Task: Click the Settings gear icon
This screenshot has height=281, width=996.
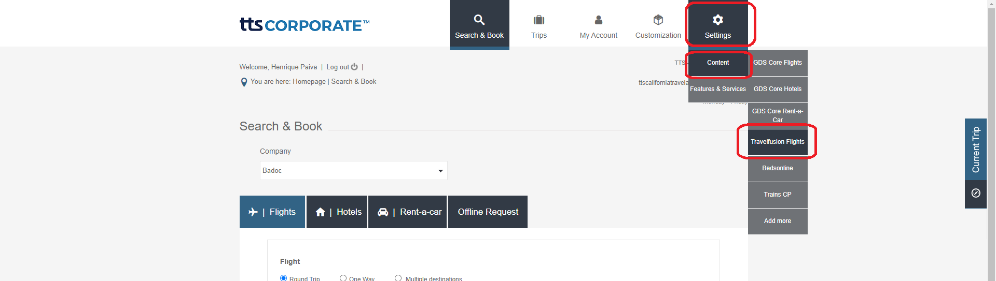Action: click(x=717, y=20)
